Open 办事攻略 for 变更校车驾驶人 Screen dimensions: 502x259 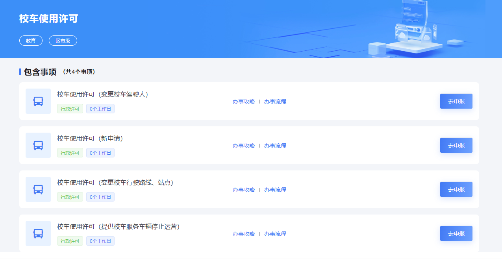pyautogui.click(x=243, y=102)
